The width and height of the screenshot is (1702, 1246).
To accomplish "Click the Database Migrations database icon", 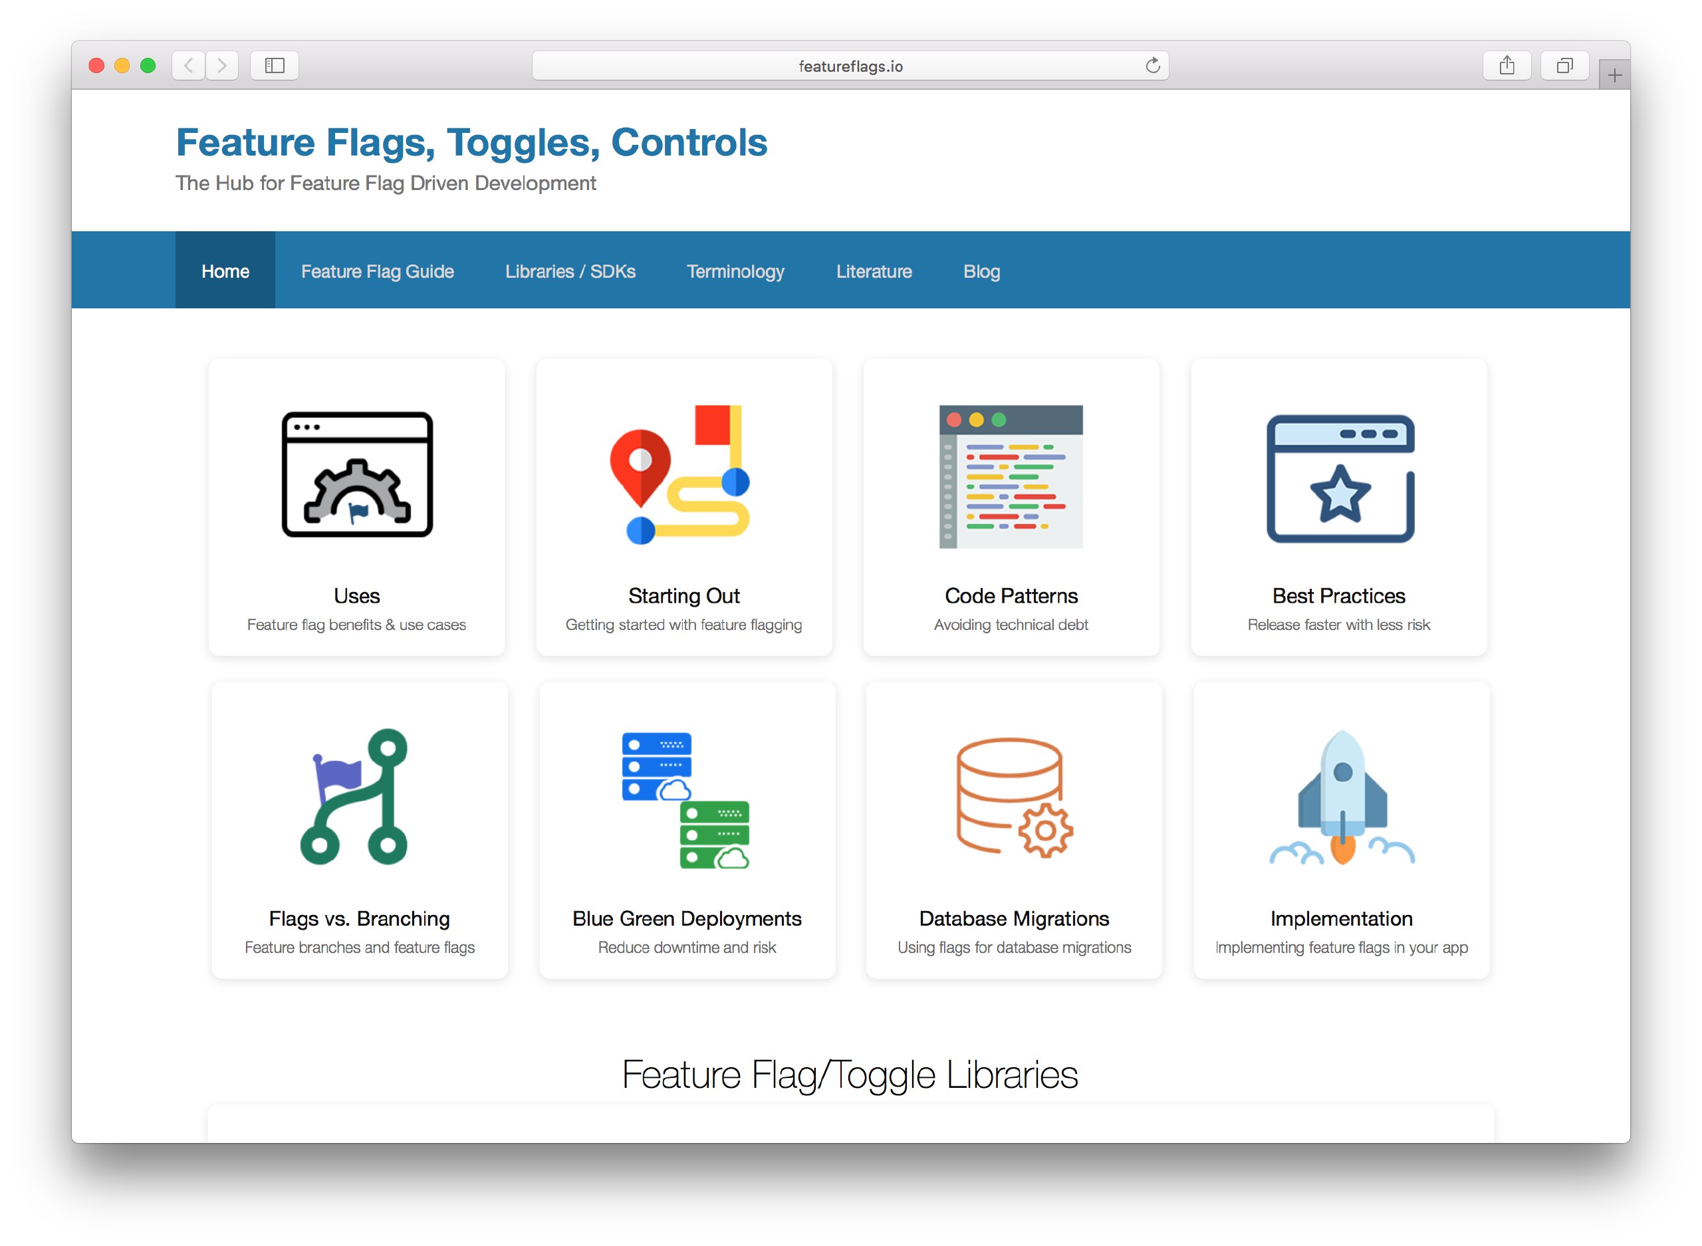I will 1014,797.
